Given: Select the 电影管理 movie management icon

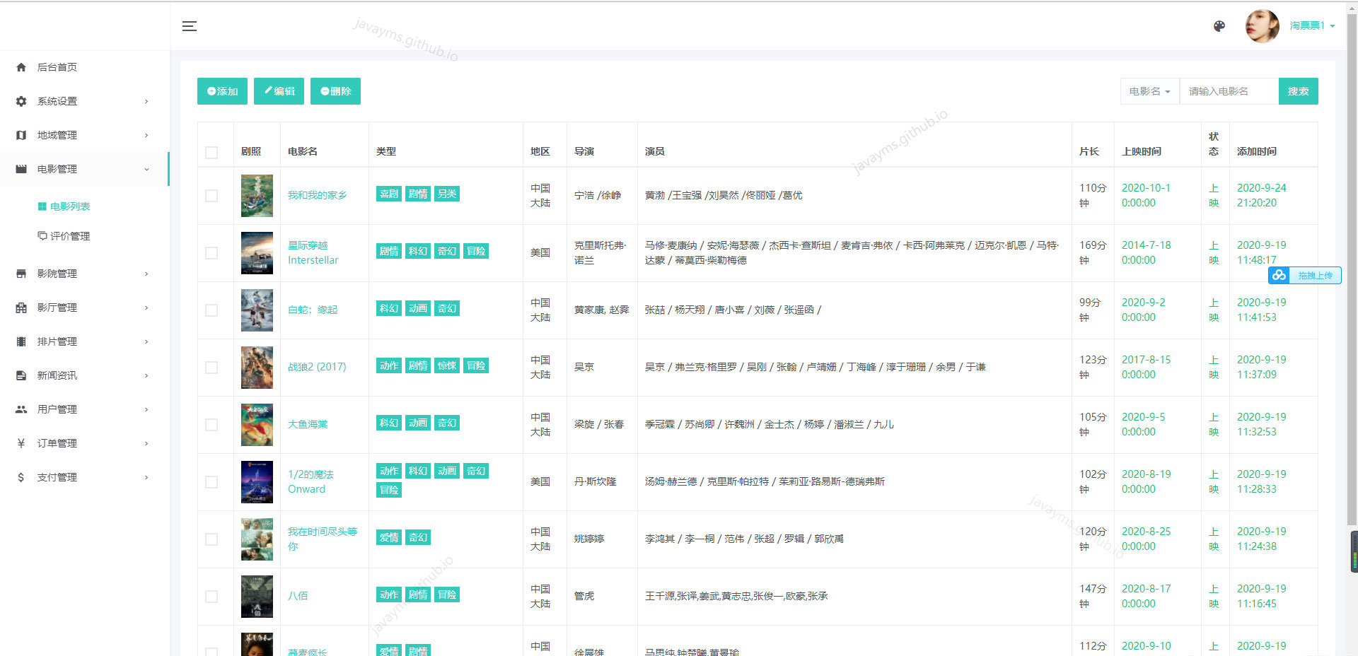Looking at the screenshot, I should coord(21,169).
